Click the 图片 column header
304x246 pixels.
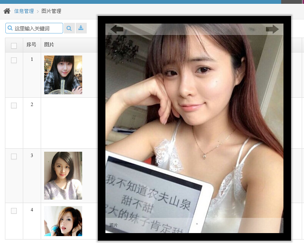tap(49, 45)
